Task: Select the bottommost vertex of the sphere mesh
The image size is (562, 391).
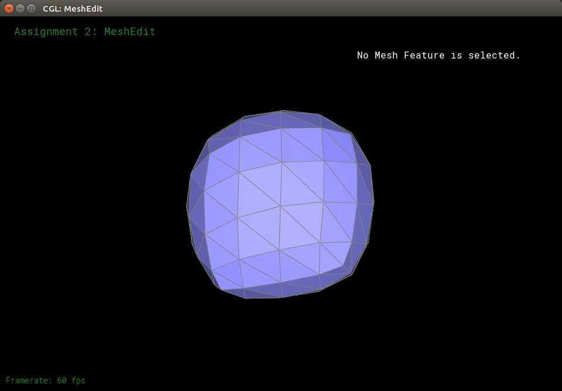Action: pyautogui.click(x=282, y=298)
